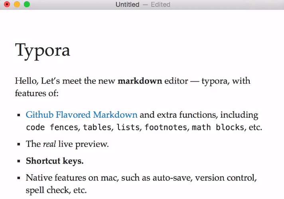Image resolution: width=284 pixels, height=199 pixels.
Task: Click the Untitled document title
Action: tap(127, 4)
